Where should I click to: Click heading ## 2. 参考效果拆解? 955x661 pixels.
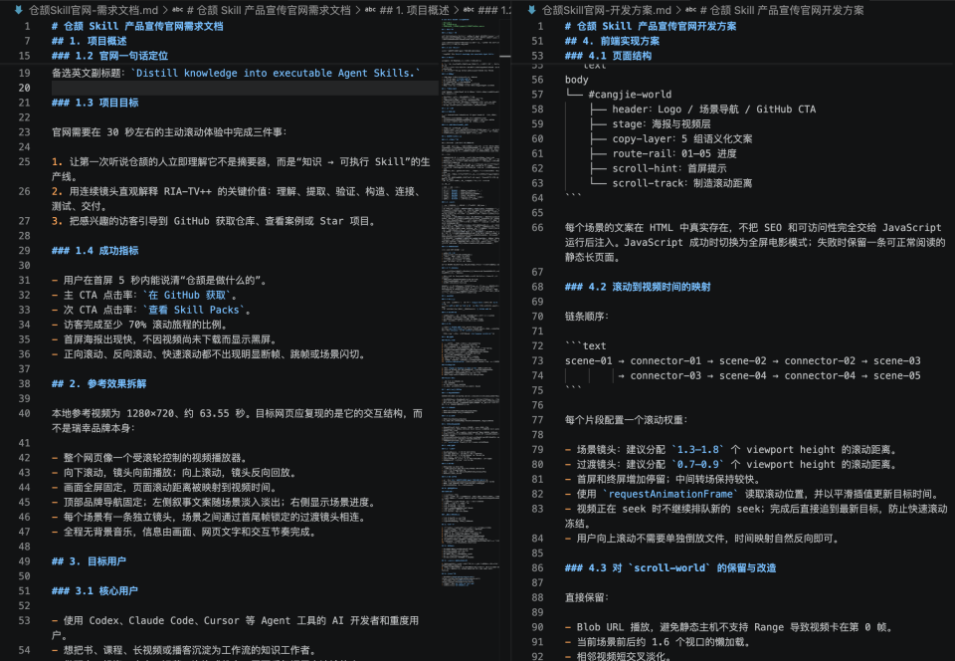pyautogui.click(x=98, y=384)
